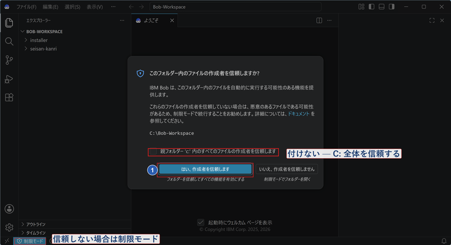The width and height of the screenshot is (451, 245).
Task: Open the customize layout icon
Action: pos(361,7)
